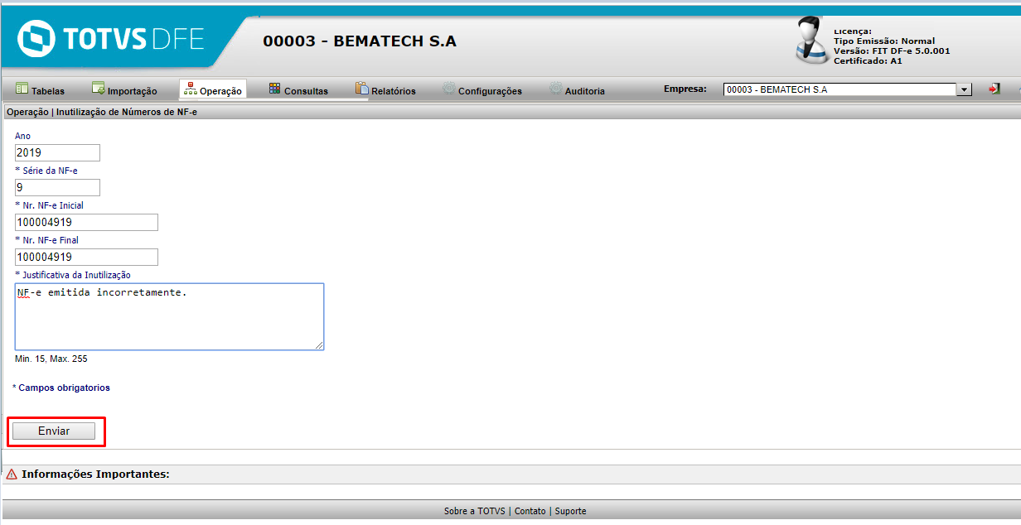The height and width of the screenshot is (525, 1021).
Task: Click the Campos obrigatorios note
Action: click(x=61, y=388)
